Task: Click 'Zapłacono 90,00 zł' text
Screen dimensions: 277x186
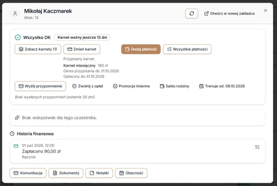Action: (x=41, y=151)
